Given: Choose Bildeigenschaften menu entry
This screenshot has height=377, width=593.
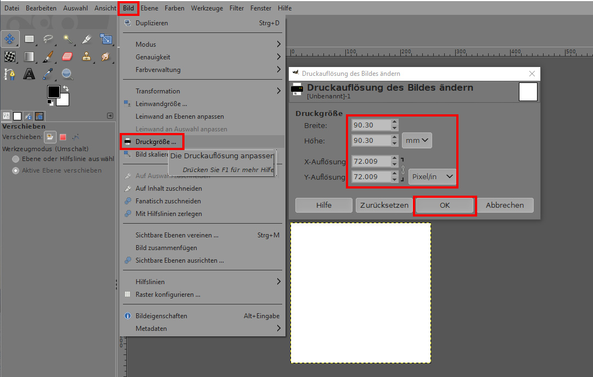Looking at the screenshot, I should coord(203,315).
